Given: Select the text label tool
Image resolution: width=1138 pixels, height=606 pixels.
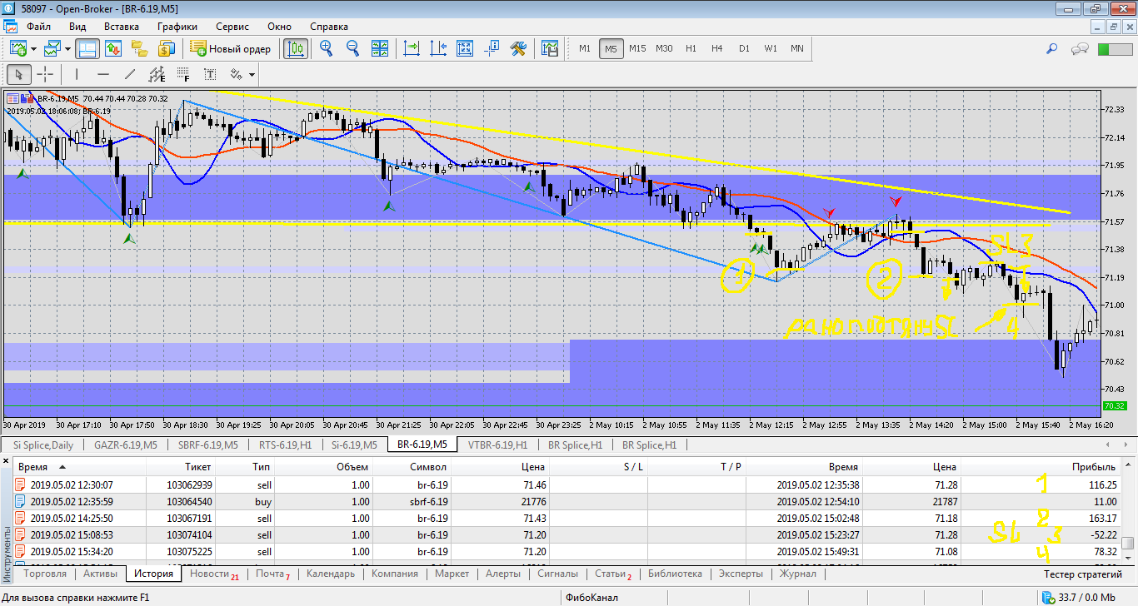Looking at the screenshot, I should pyautogui.click(x=211, y=74).
